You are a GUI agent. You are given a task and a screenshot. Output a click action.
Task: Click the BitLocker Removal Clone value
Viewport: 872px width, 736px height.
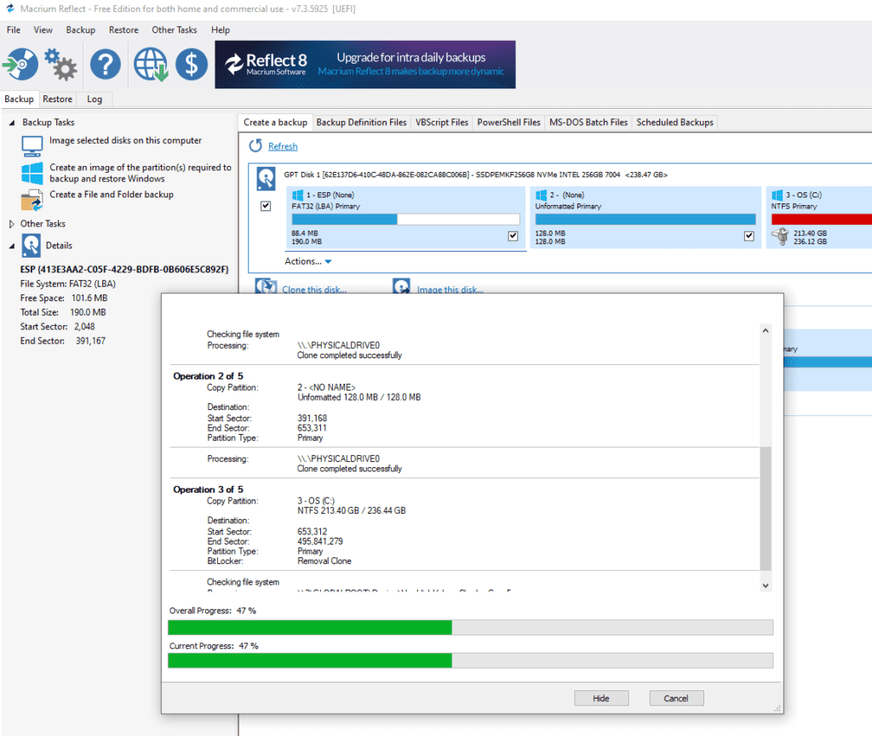[x=324, y=561]
